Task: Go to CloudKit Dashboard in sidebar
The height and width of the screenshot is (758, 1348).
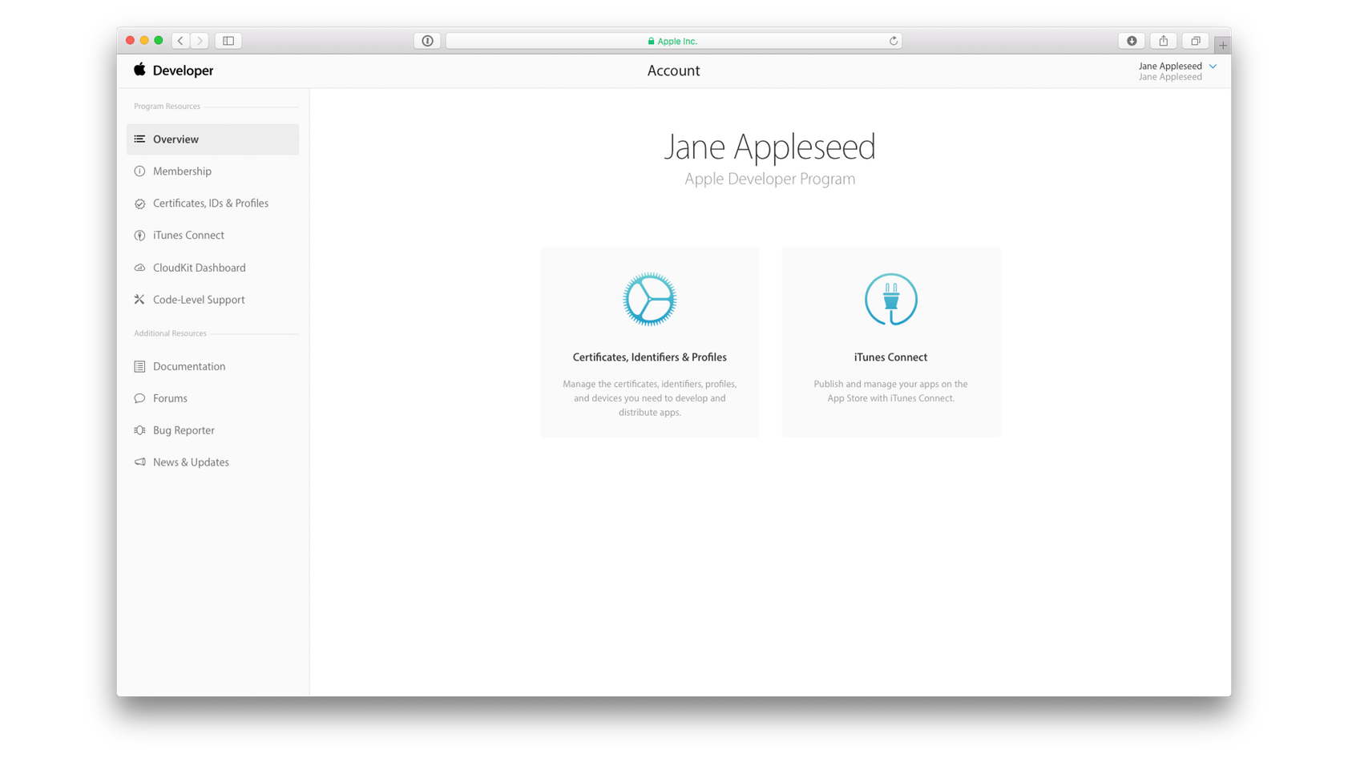Action: (x=199, y=268)
